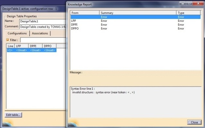Close Knowledge Report via title bar X

click(198, 4)
